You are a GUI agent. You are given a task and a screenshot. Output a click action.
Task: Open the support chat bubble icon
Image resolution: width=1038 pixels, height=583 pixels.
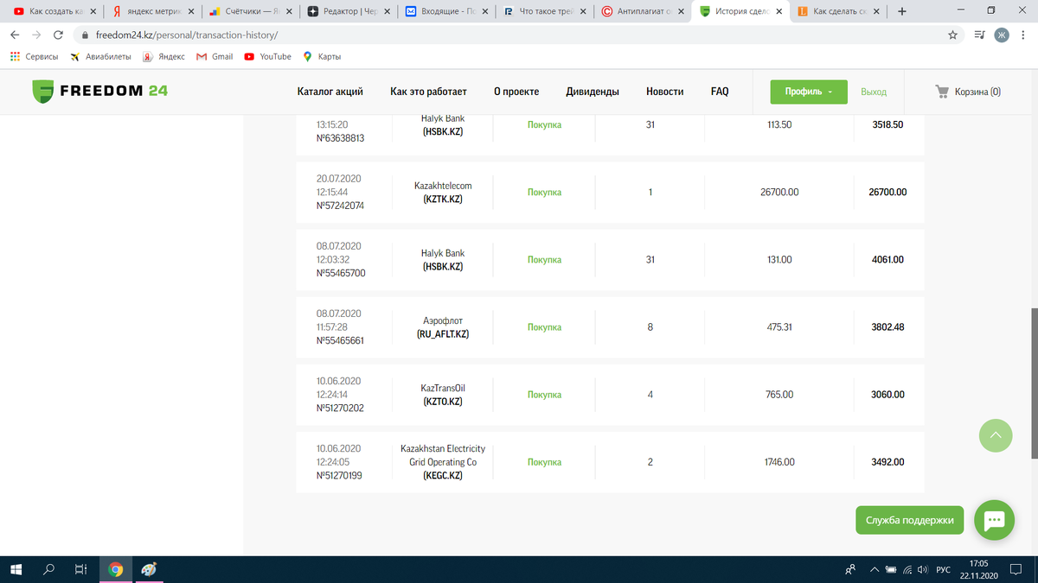click(994, 520)
